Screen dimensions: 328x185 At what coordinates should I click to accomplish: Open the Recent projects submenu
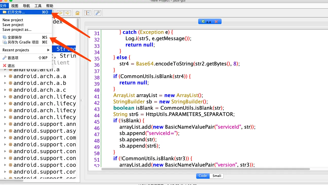pos(26,50)
